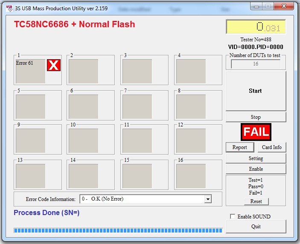Open the Setting button
The image size is (300, 244).
[256, 158]
